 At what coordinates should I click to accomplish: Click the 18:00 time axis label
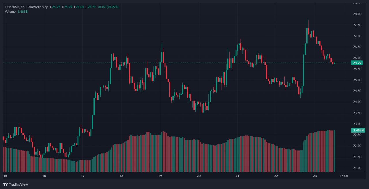point(344,176)
